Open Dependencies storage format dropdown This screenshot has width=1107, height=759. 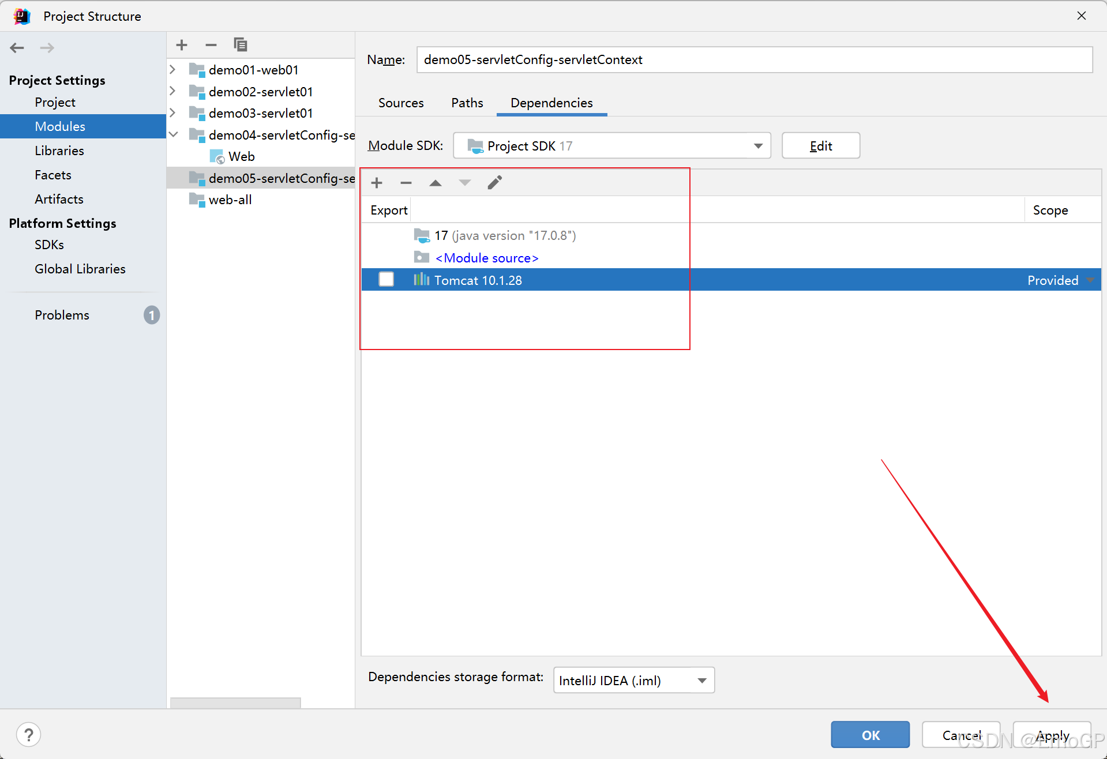[x=634, y=681]
